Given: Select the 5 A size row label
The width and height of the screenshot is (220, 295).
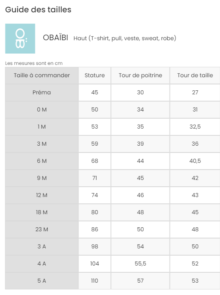Looking at the screenshot, I should point(42,281).
